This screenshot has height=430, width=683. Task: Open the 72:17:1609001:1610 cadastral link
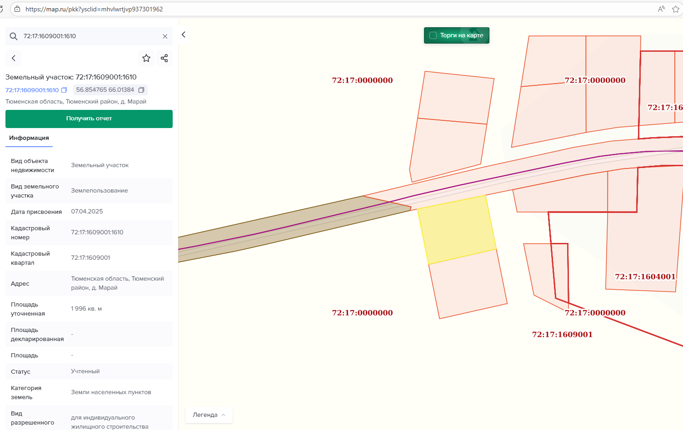click(32, 90)
